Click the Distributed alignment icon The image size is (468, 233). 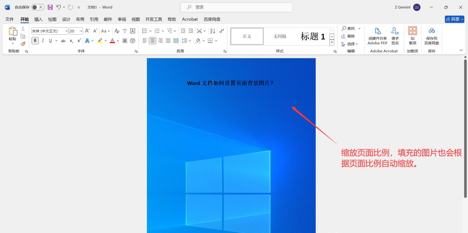pos(176,41)
